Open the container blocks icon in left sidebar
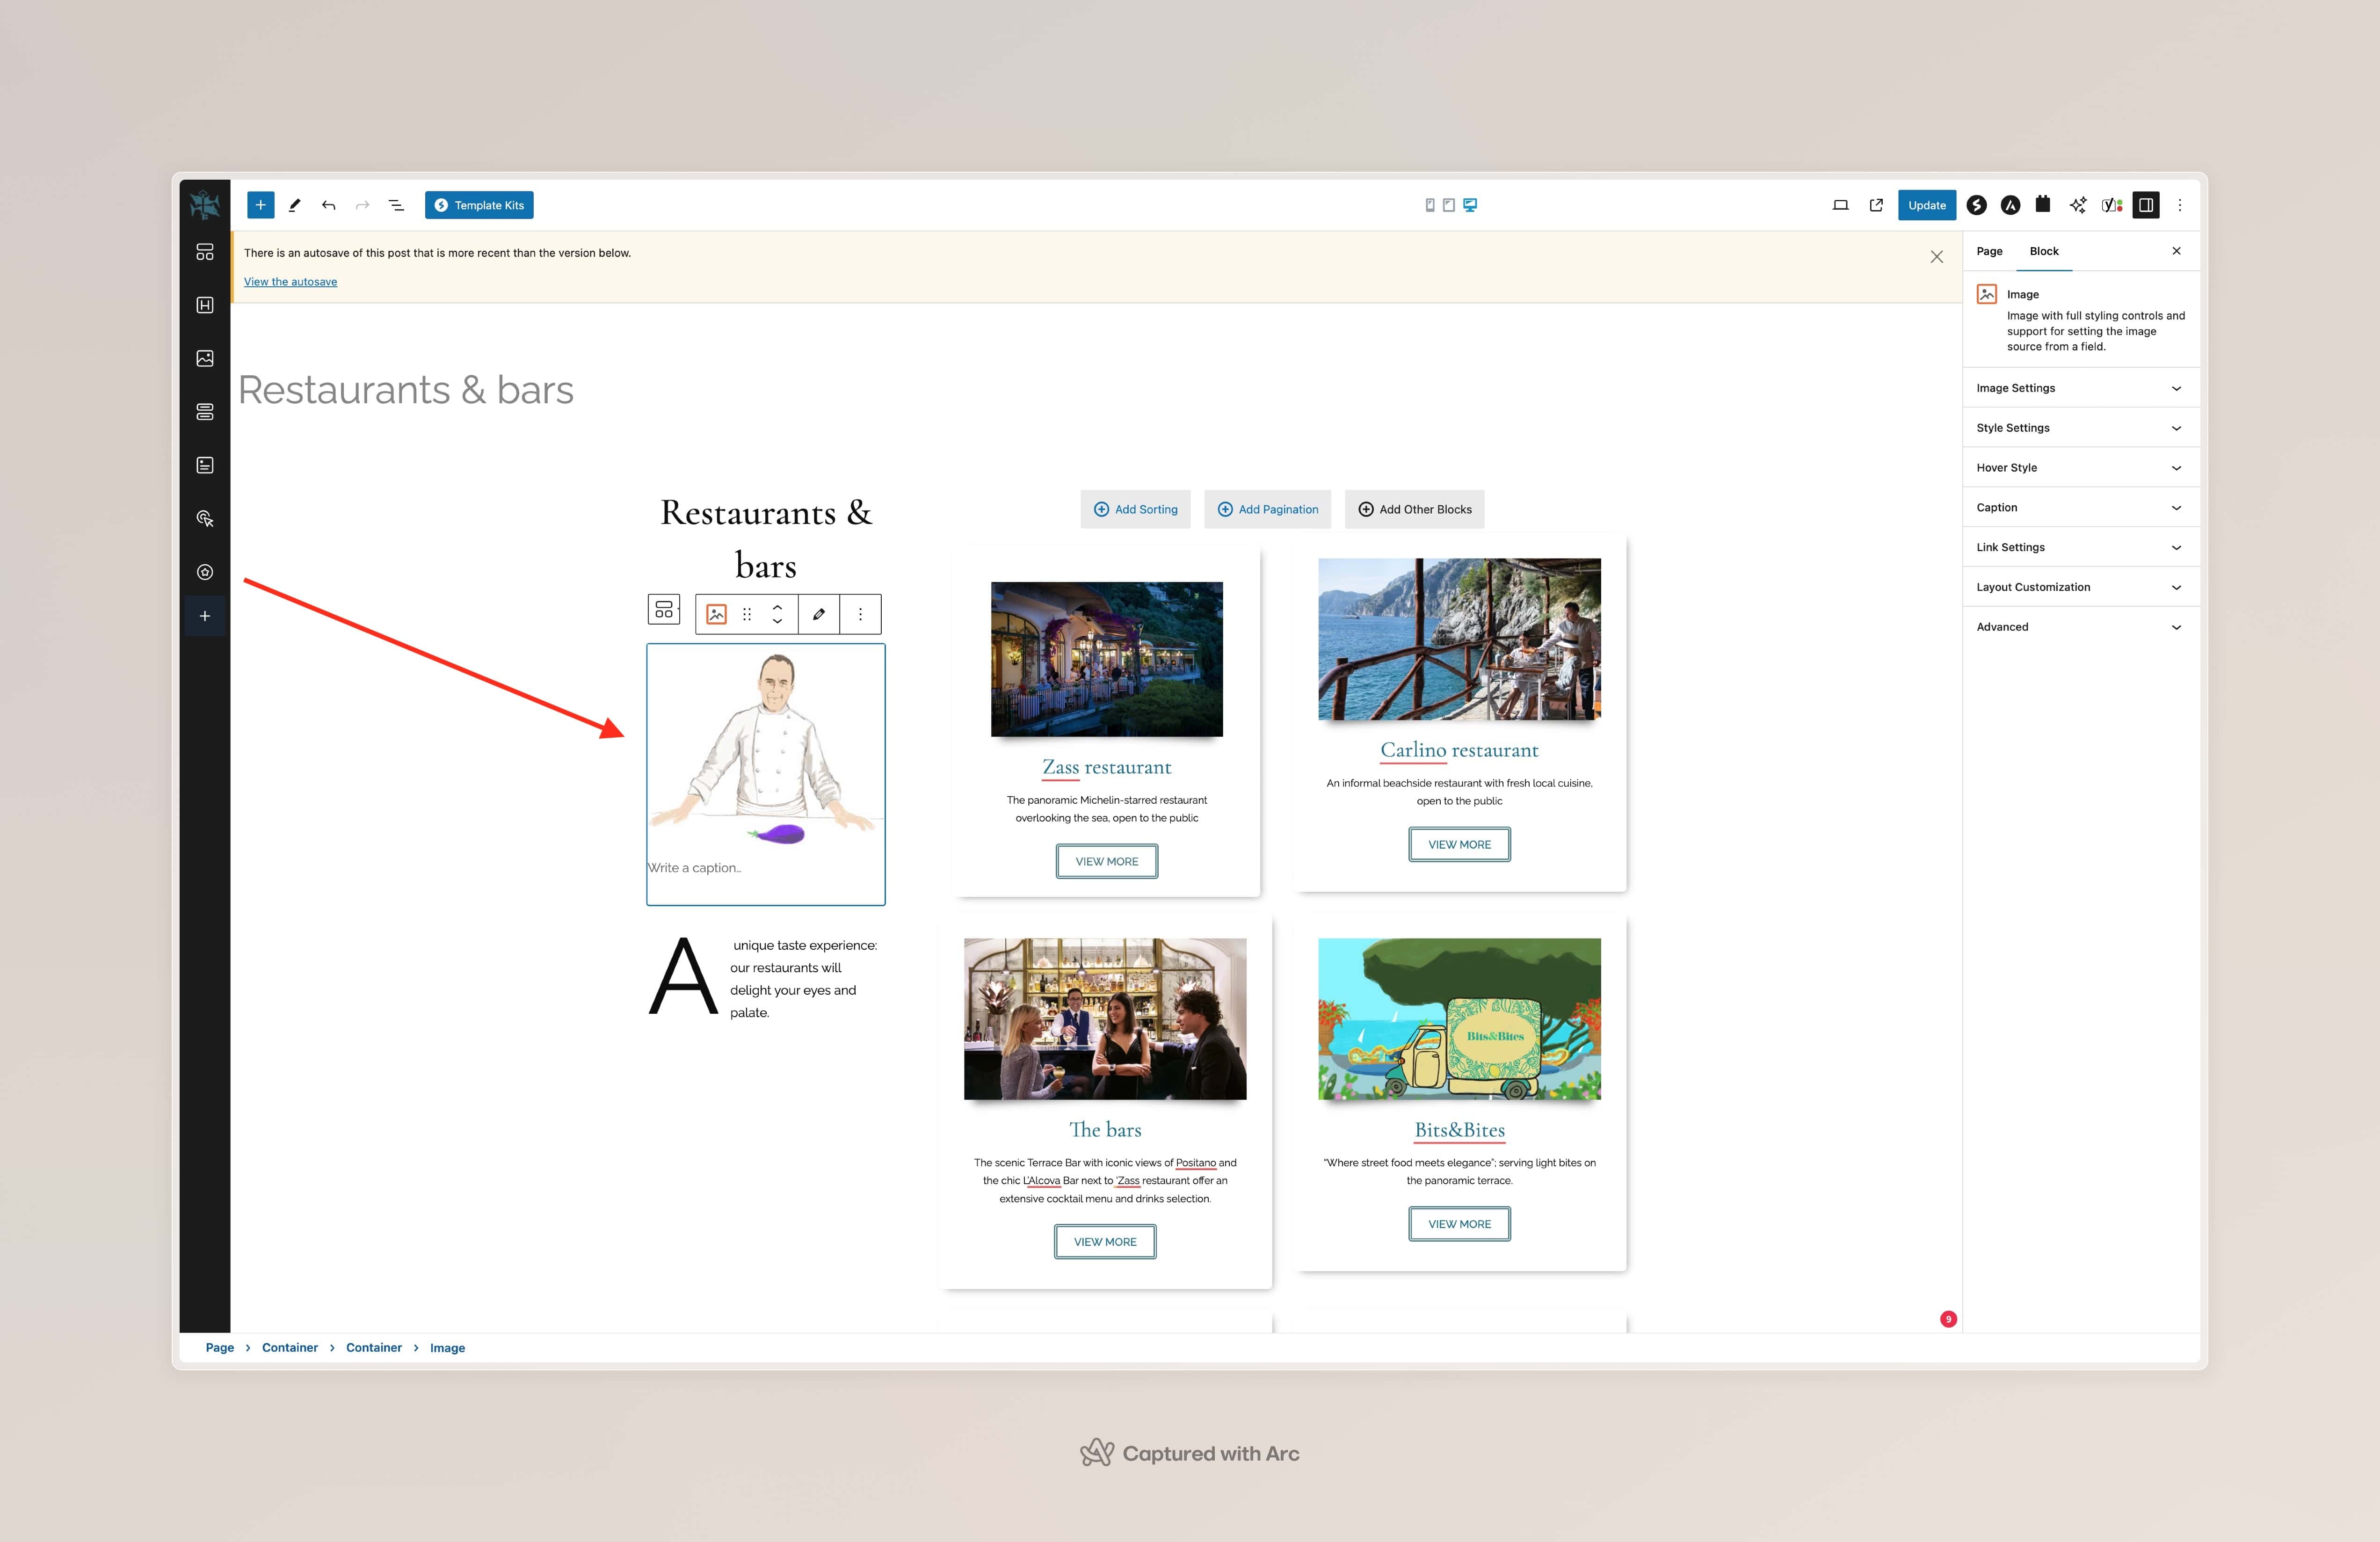Screen dimensions: 2380x1542 (205, 252)
